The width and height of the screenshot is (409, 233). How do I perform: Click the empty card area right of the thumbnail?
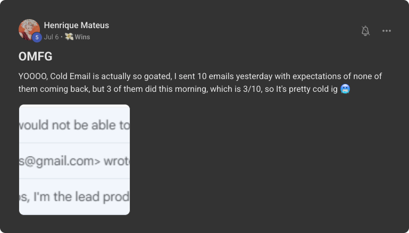coord(266,159)
